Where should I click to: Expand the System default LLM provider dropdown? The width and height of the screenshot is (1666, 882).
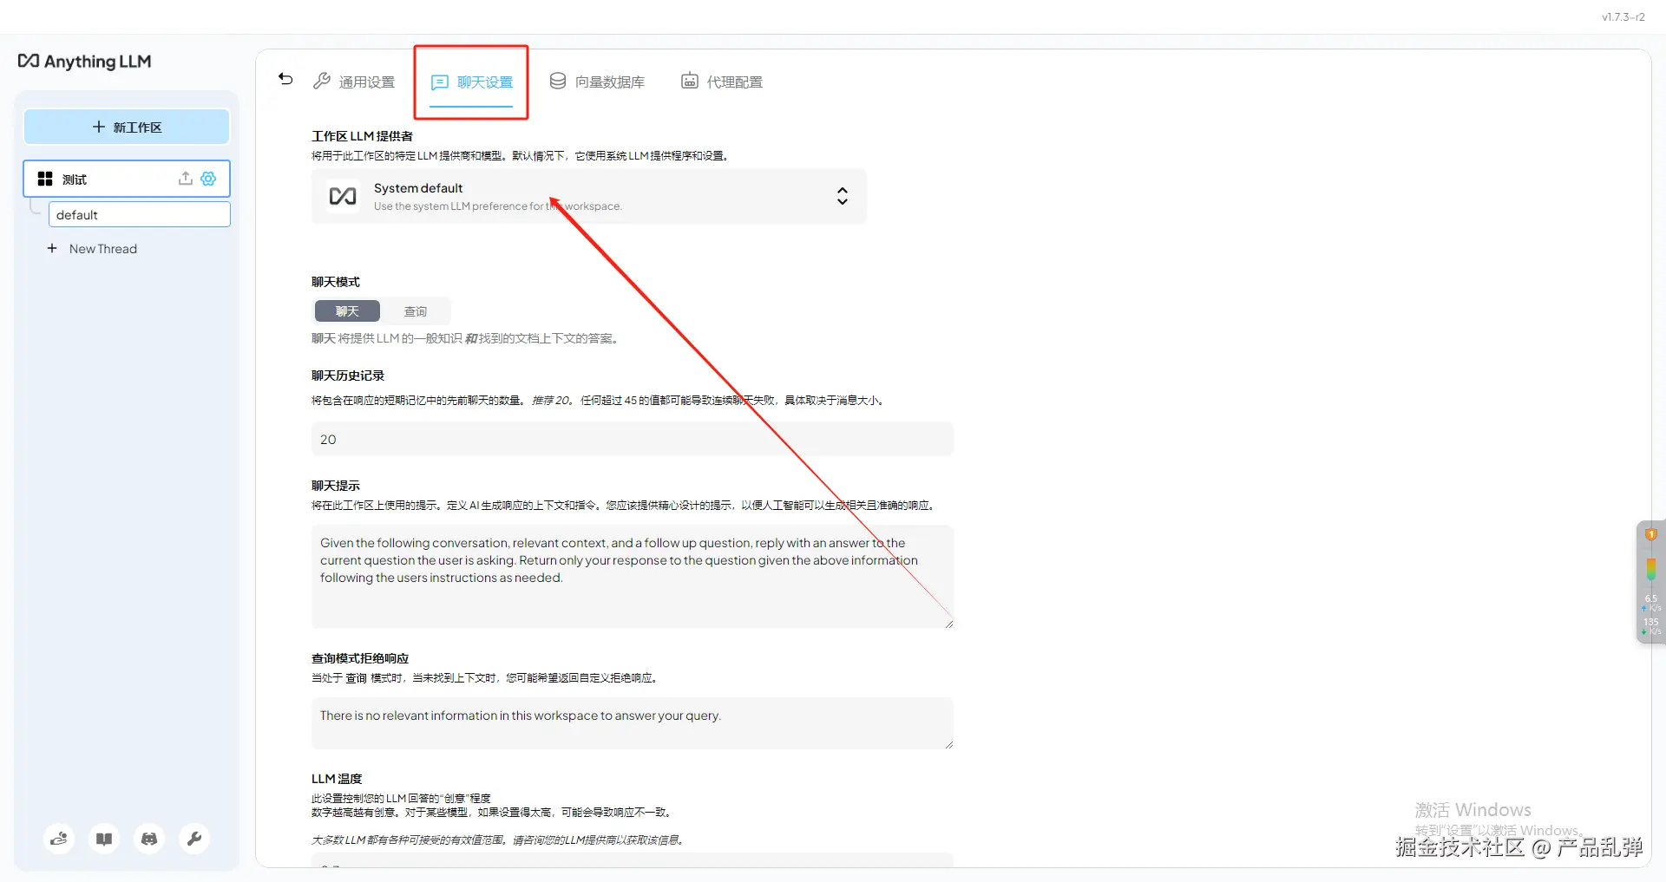(589, 196)
